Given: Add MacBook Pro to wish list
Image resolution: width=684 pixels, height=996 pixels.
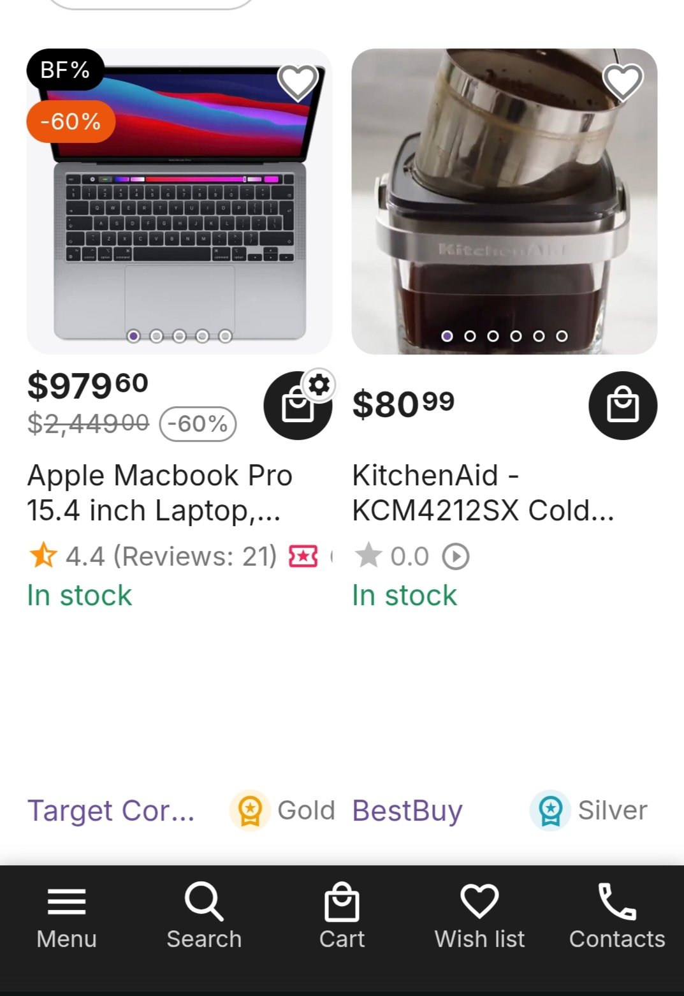Looking at the screenshot, I should [x=298, y=83].
